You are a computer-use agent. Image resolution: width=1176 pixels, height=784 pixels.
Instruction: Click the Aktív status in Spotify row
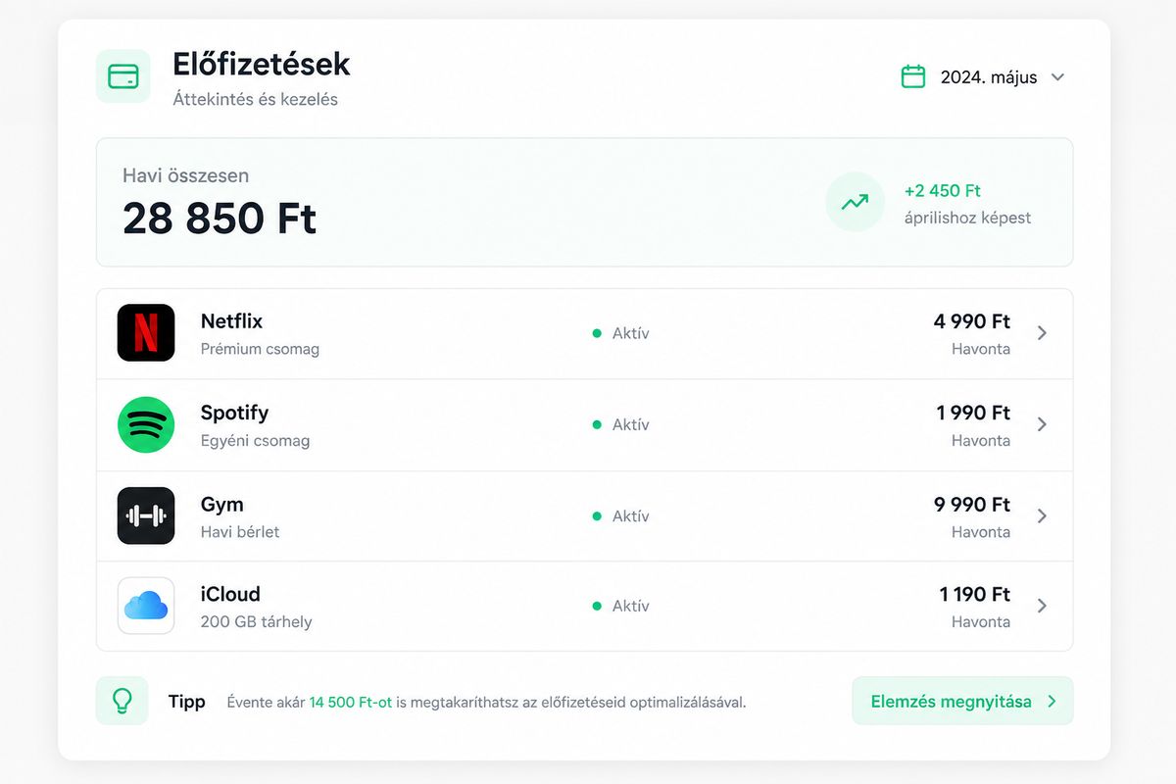point(620,424)
